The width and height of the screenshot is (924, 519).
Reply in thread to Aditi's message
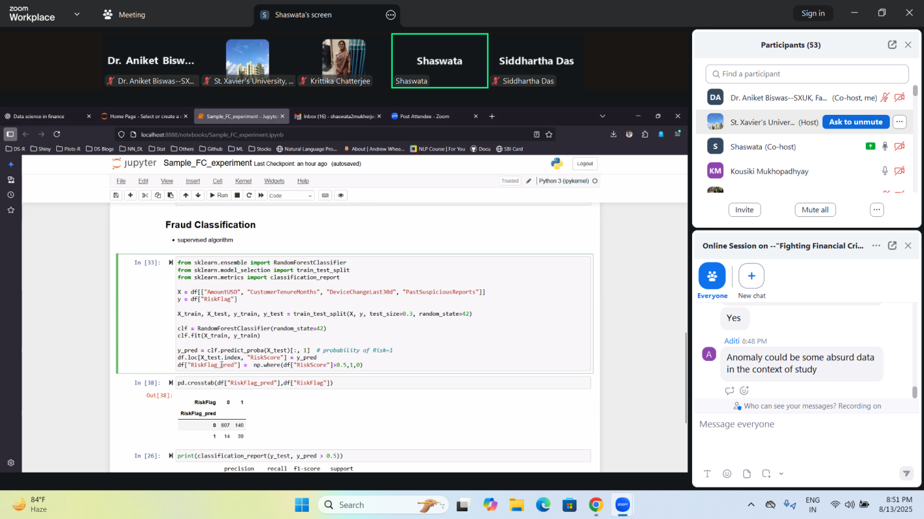tap(730, 391)
